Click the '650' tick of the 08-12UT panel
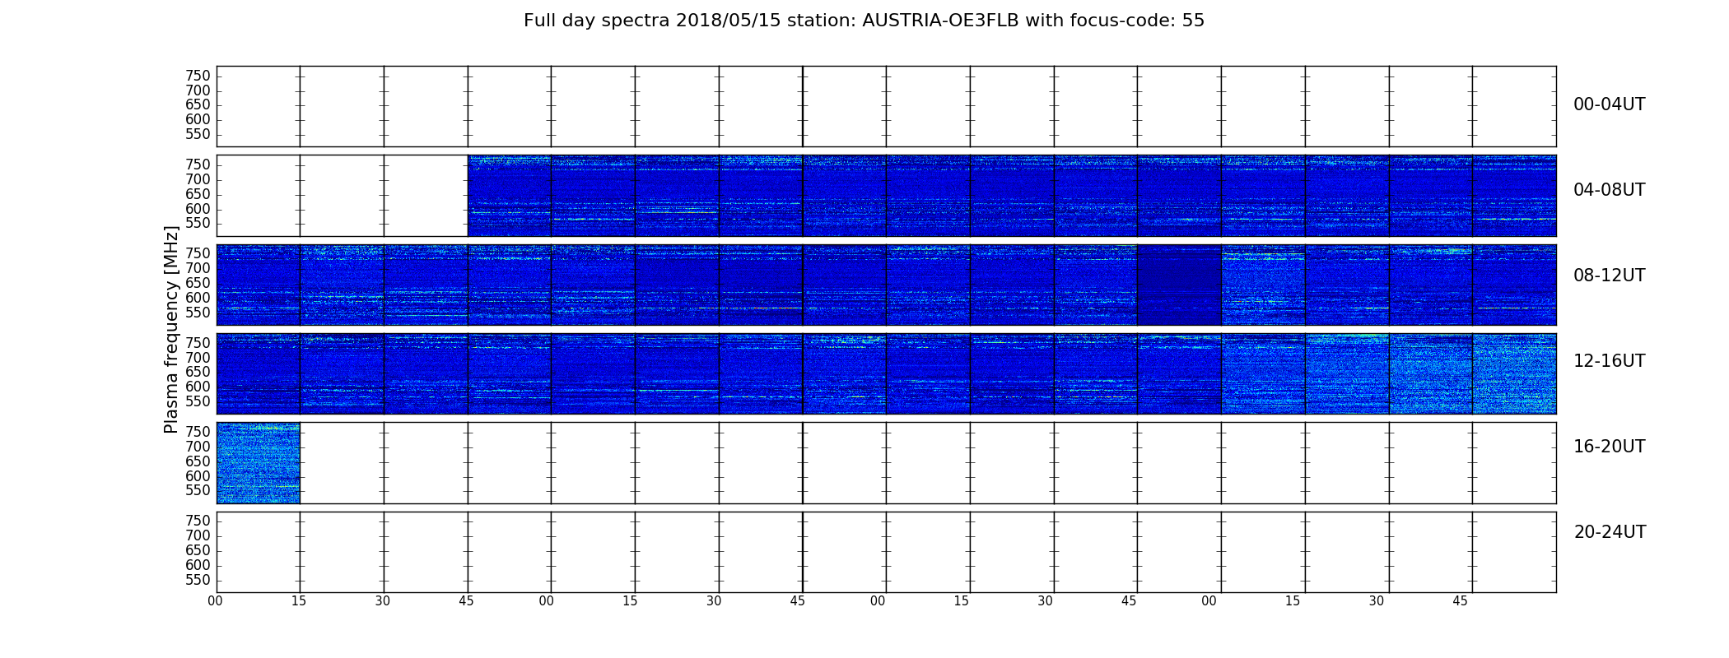The width and height of the screenshot is (1729, 658). tap(198, 283)
